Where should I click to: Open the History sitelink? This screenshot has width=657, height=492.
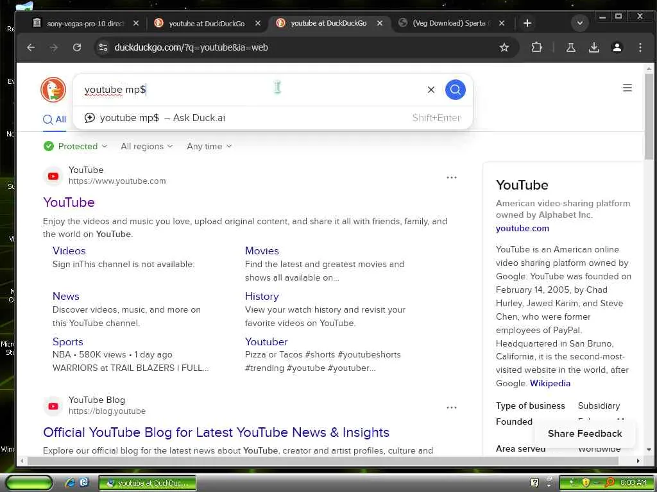tap(262, 296)
